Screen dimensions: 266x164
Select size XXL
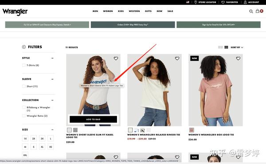[25, 155]
